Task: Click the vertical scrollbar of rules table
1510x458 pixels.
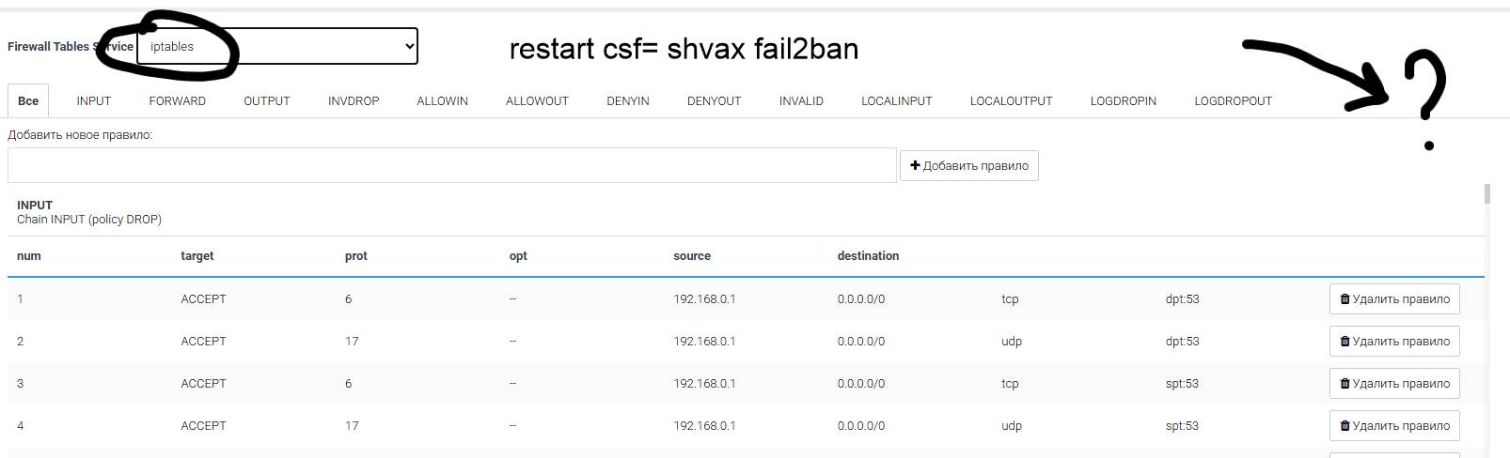Action: point(1486,319)
